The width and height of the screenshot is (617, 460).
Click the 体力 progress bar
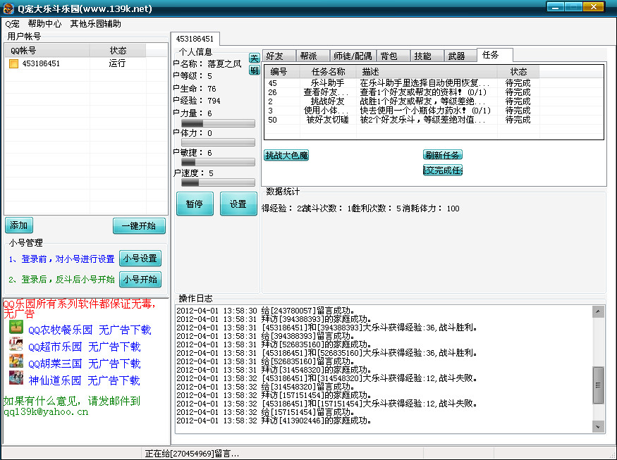pos(218,142)
